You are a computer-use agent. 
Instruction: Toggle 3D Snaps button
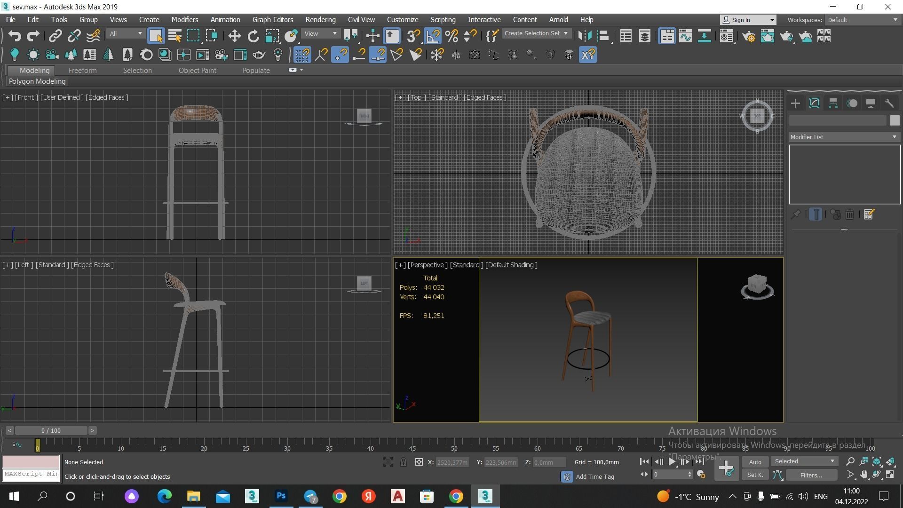[413, 36]
